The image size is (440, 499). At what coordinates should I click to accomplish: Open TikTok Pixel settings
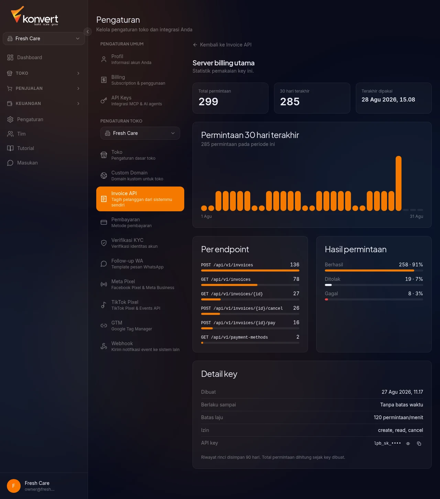coord(140,305)
